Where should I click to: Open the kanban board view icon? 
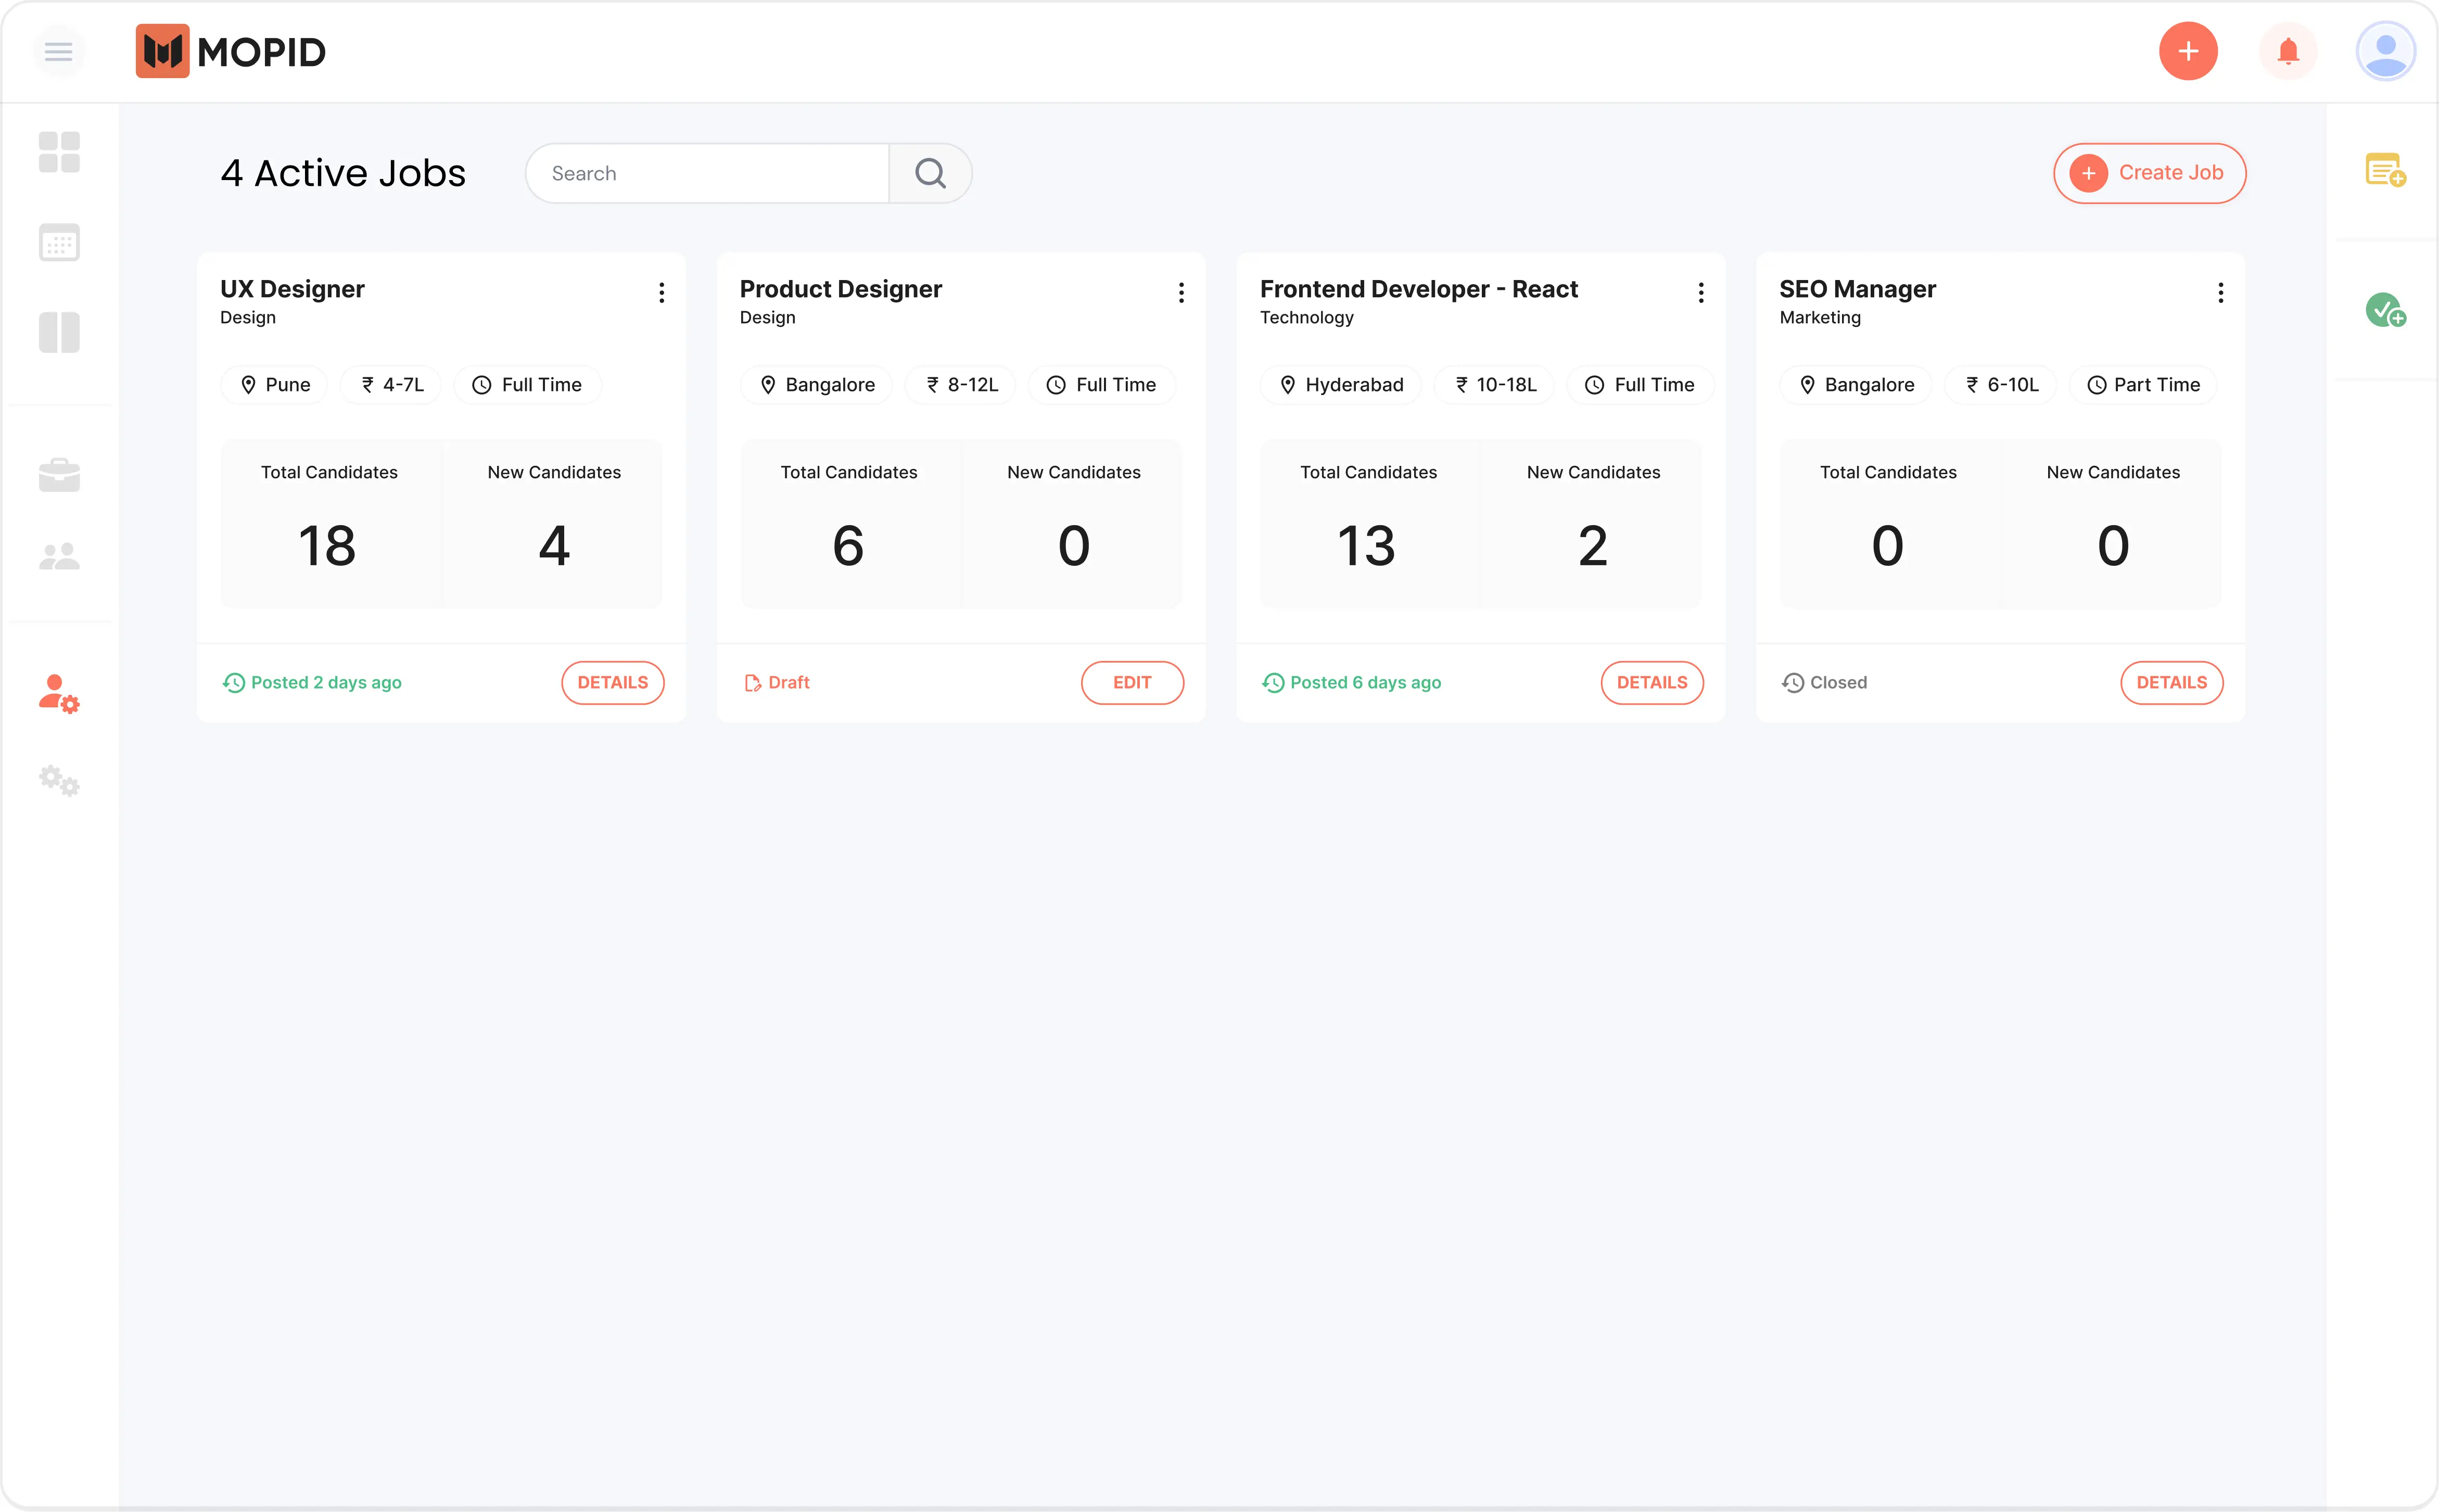(x=59, y=332)
